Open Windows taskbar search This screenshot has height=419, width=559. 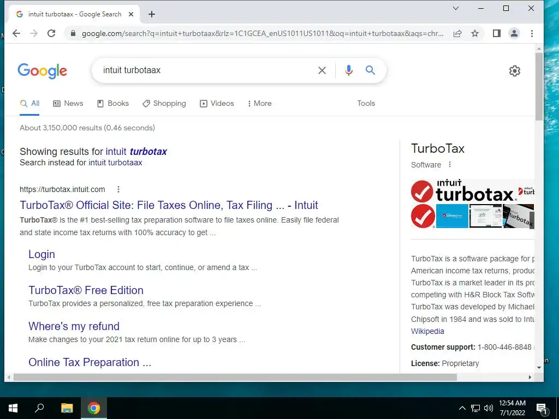pyautogui.click(x=39, y=408)
